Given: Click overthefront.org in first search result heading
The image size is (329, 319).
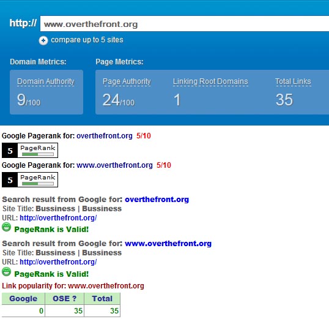Looking at the screenshot, I should point(157,200).
